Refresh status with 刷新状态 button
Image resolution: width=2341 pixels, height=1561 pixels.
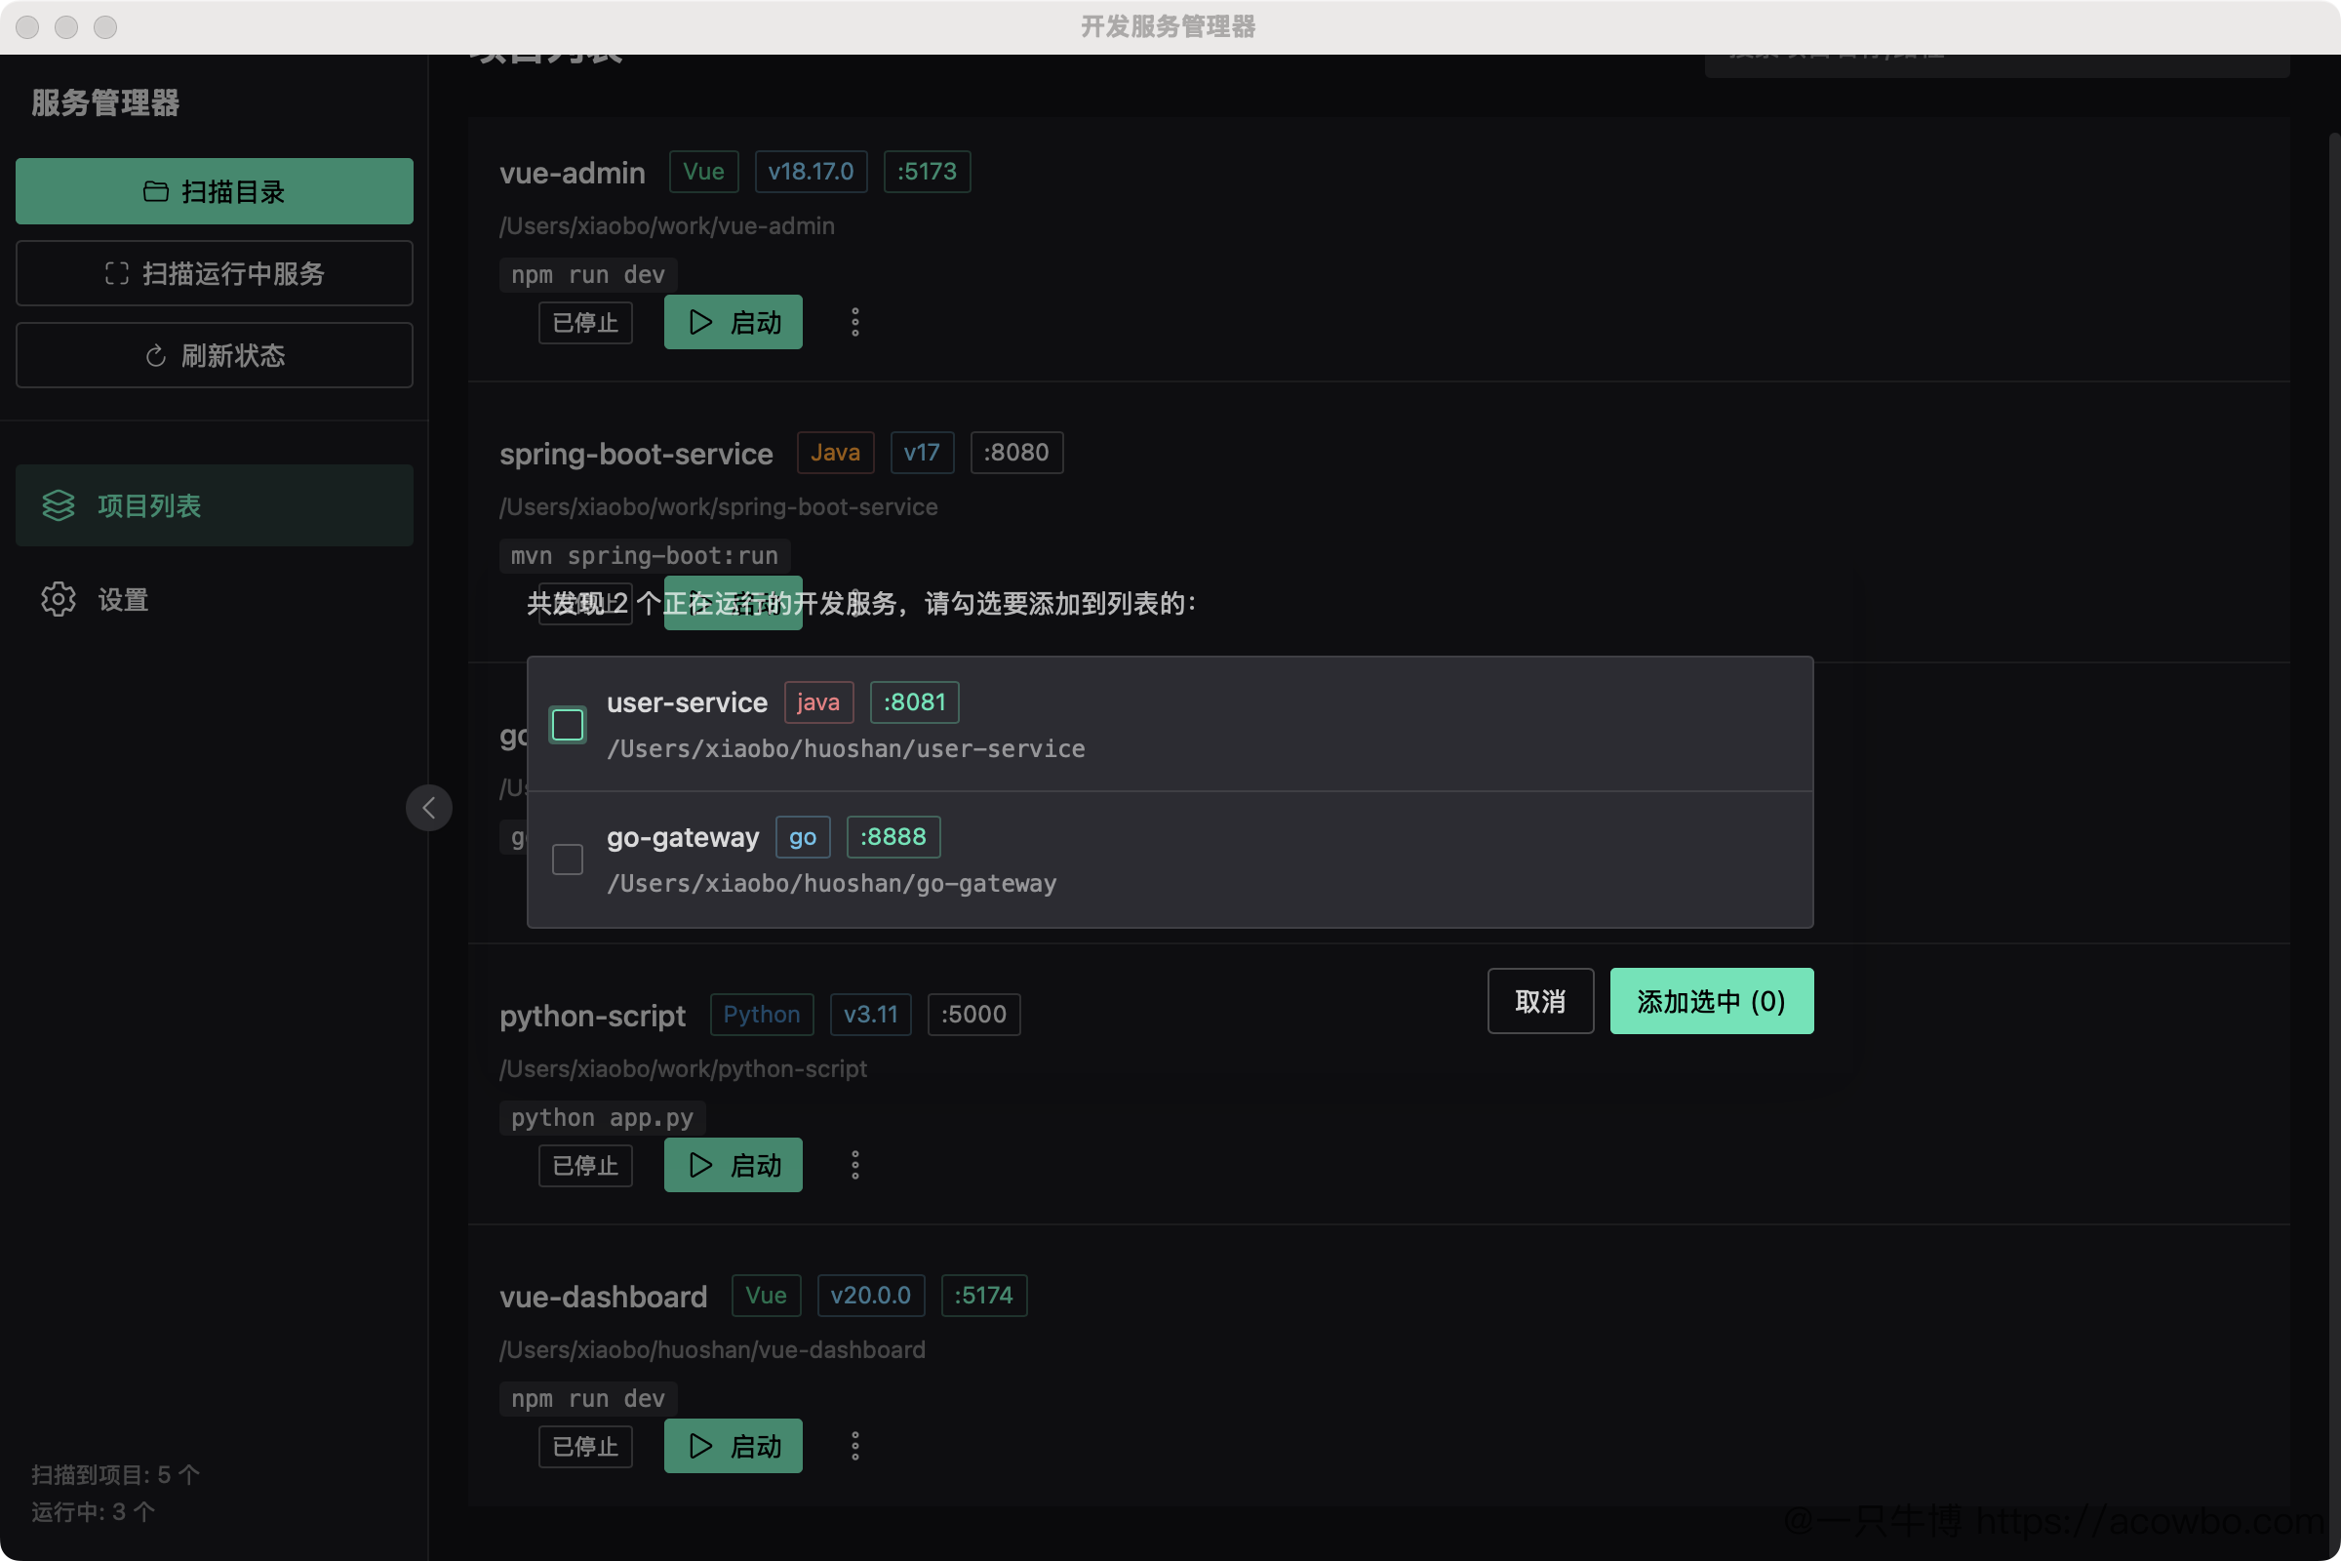coord(214,355)
